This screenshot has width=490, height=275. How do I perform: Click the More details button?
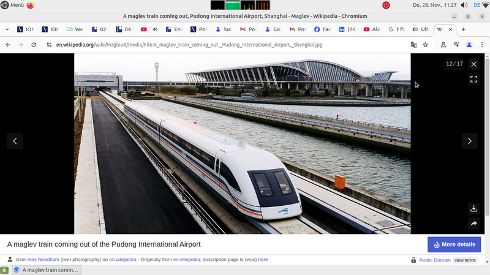click(x=454, y=244)
